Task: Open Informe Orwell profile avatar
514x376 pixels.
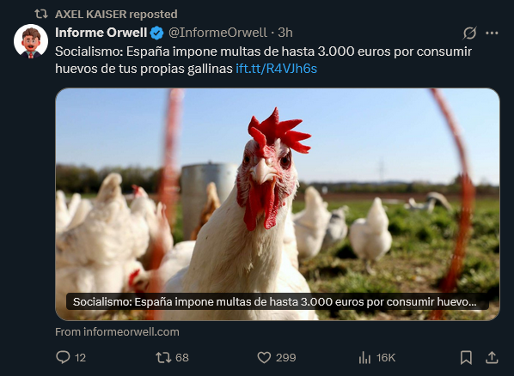Action: click(31, 41)
